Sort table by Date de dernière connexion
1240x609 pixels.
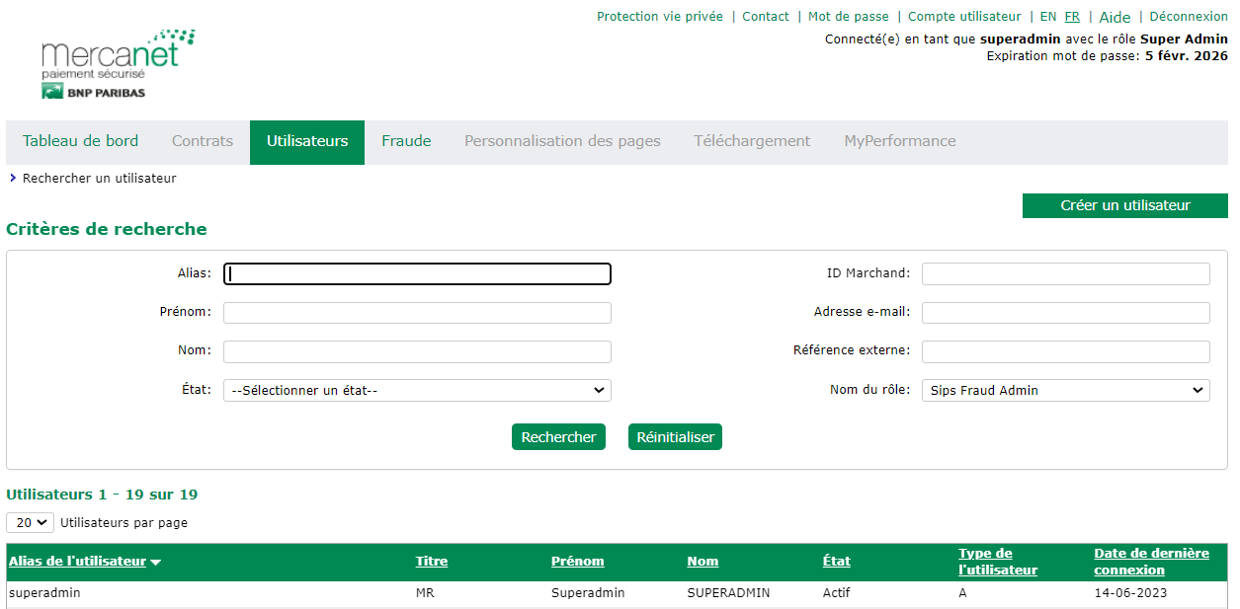pyautogui.click(x=1151, y=562)
